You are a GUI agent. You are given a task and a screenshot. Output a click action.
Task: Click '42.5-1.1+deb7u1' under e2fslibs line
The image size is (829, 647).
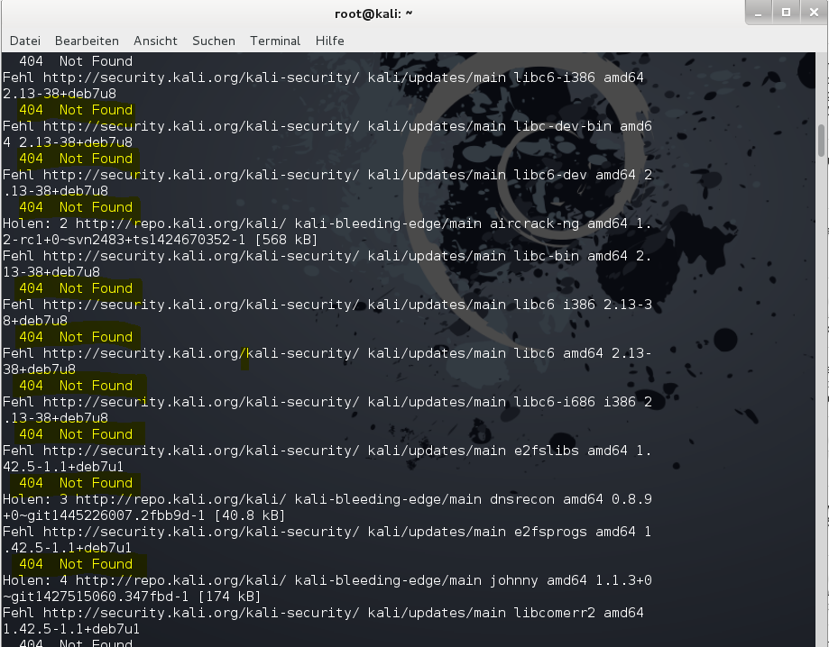point(63,467)
